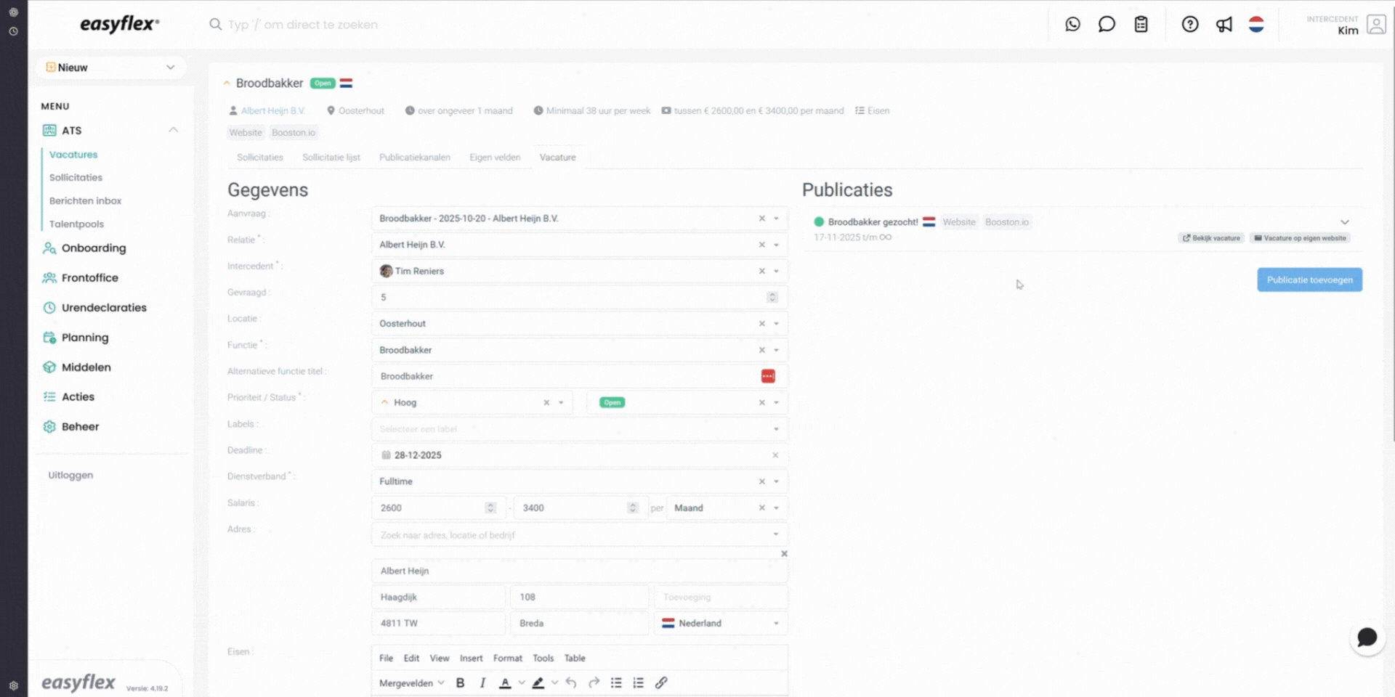The image size is (1395, 697).
Task: Open the floating chat bubble widget
Action: (1367, 637)
